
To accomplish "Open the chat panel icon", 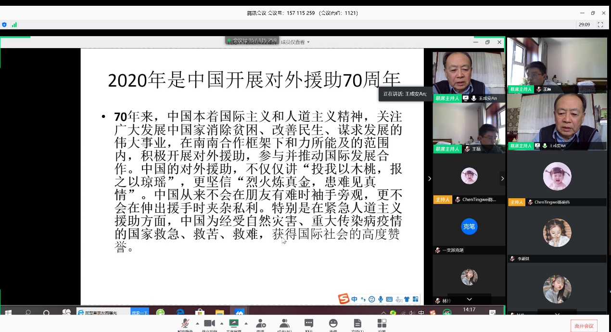I will coord(309,323).
